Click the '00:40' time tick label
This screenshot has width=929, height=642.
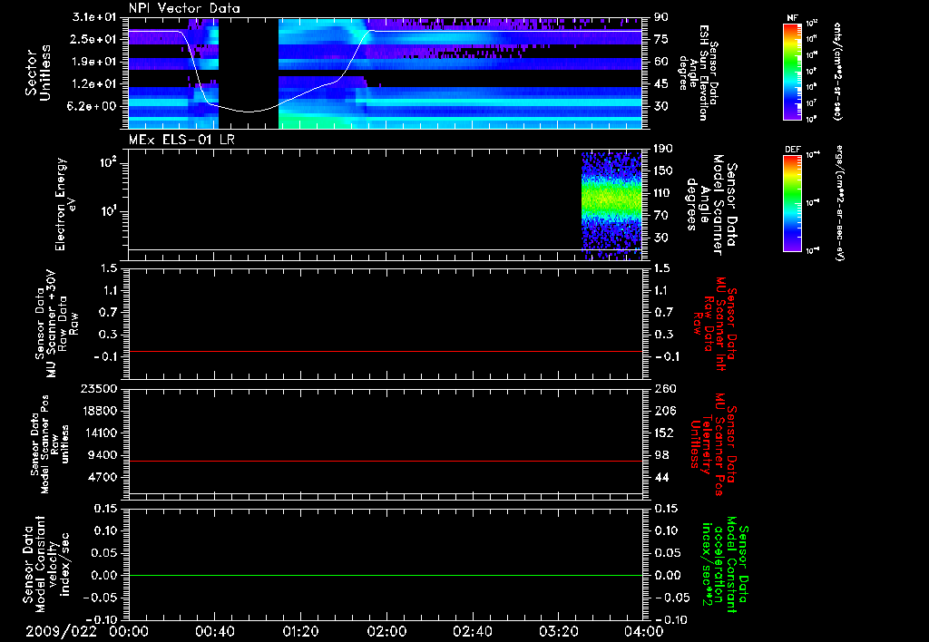coord(214,631)
